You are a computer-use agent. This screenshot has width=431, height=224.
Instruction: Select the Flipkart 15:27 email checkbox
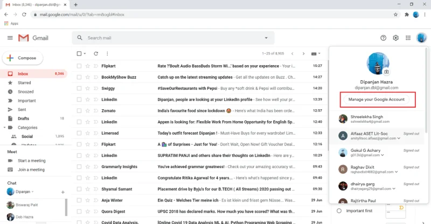pos(79,66)
